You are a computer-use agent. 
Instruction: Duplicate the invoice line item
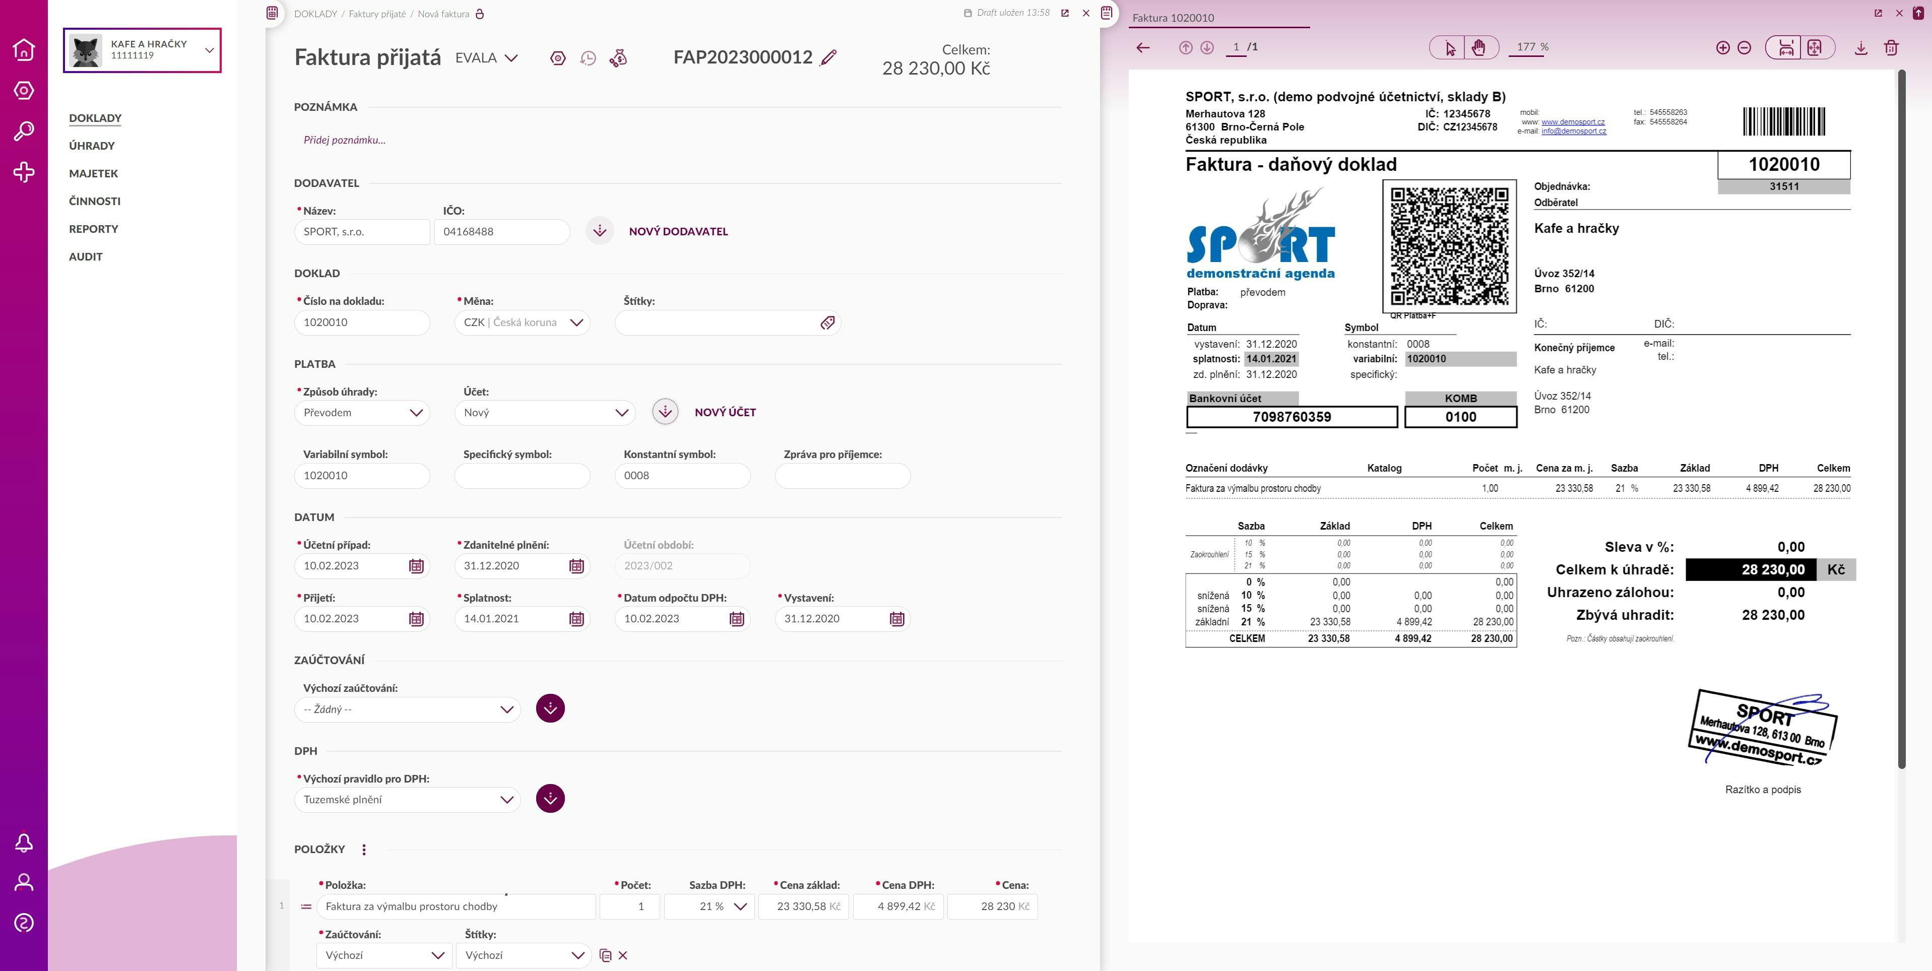(x=605, y=955)
